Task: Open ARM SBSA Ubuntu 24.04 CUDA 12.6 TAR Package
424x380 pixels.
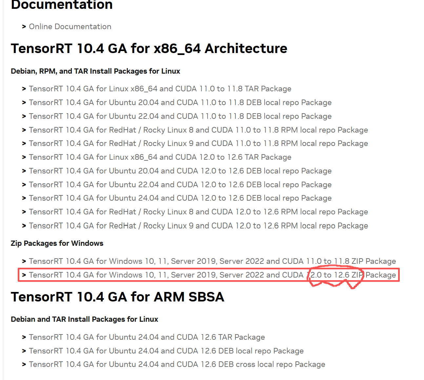Action: point(147,337)
